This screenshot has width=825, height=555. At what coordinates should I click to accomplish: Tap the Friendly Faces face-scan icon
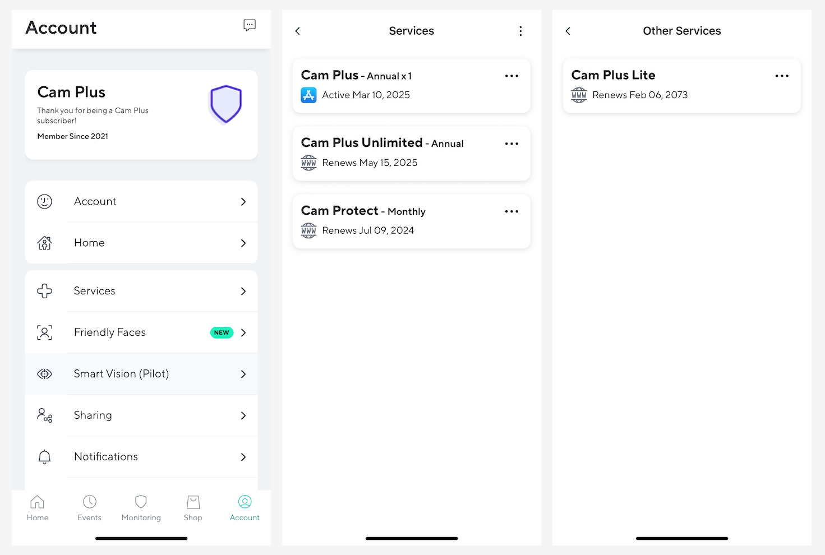[45, 332]
